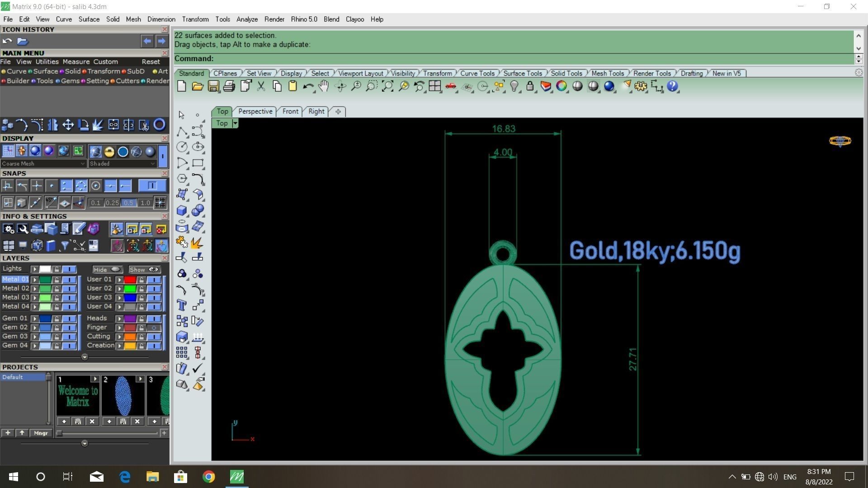
Task: Select the Rectangle tool in the side toolbar
Action: coord(198,163)
